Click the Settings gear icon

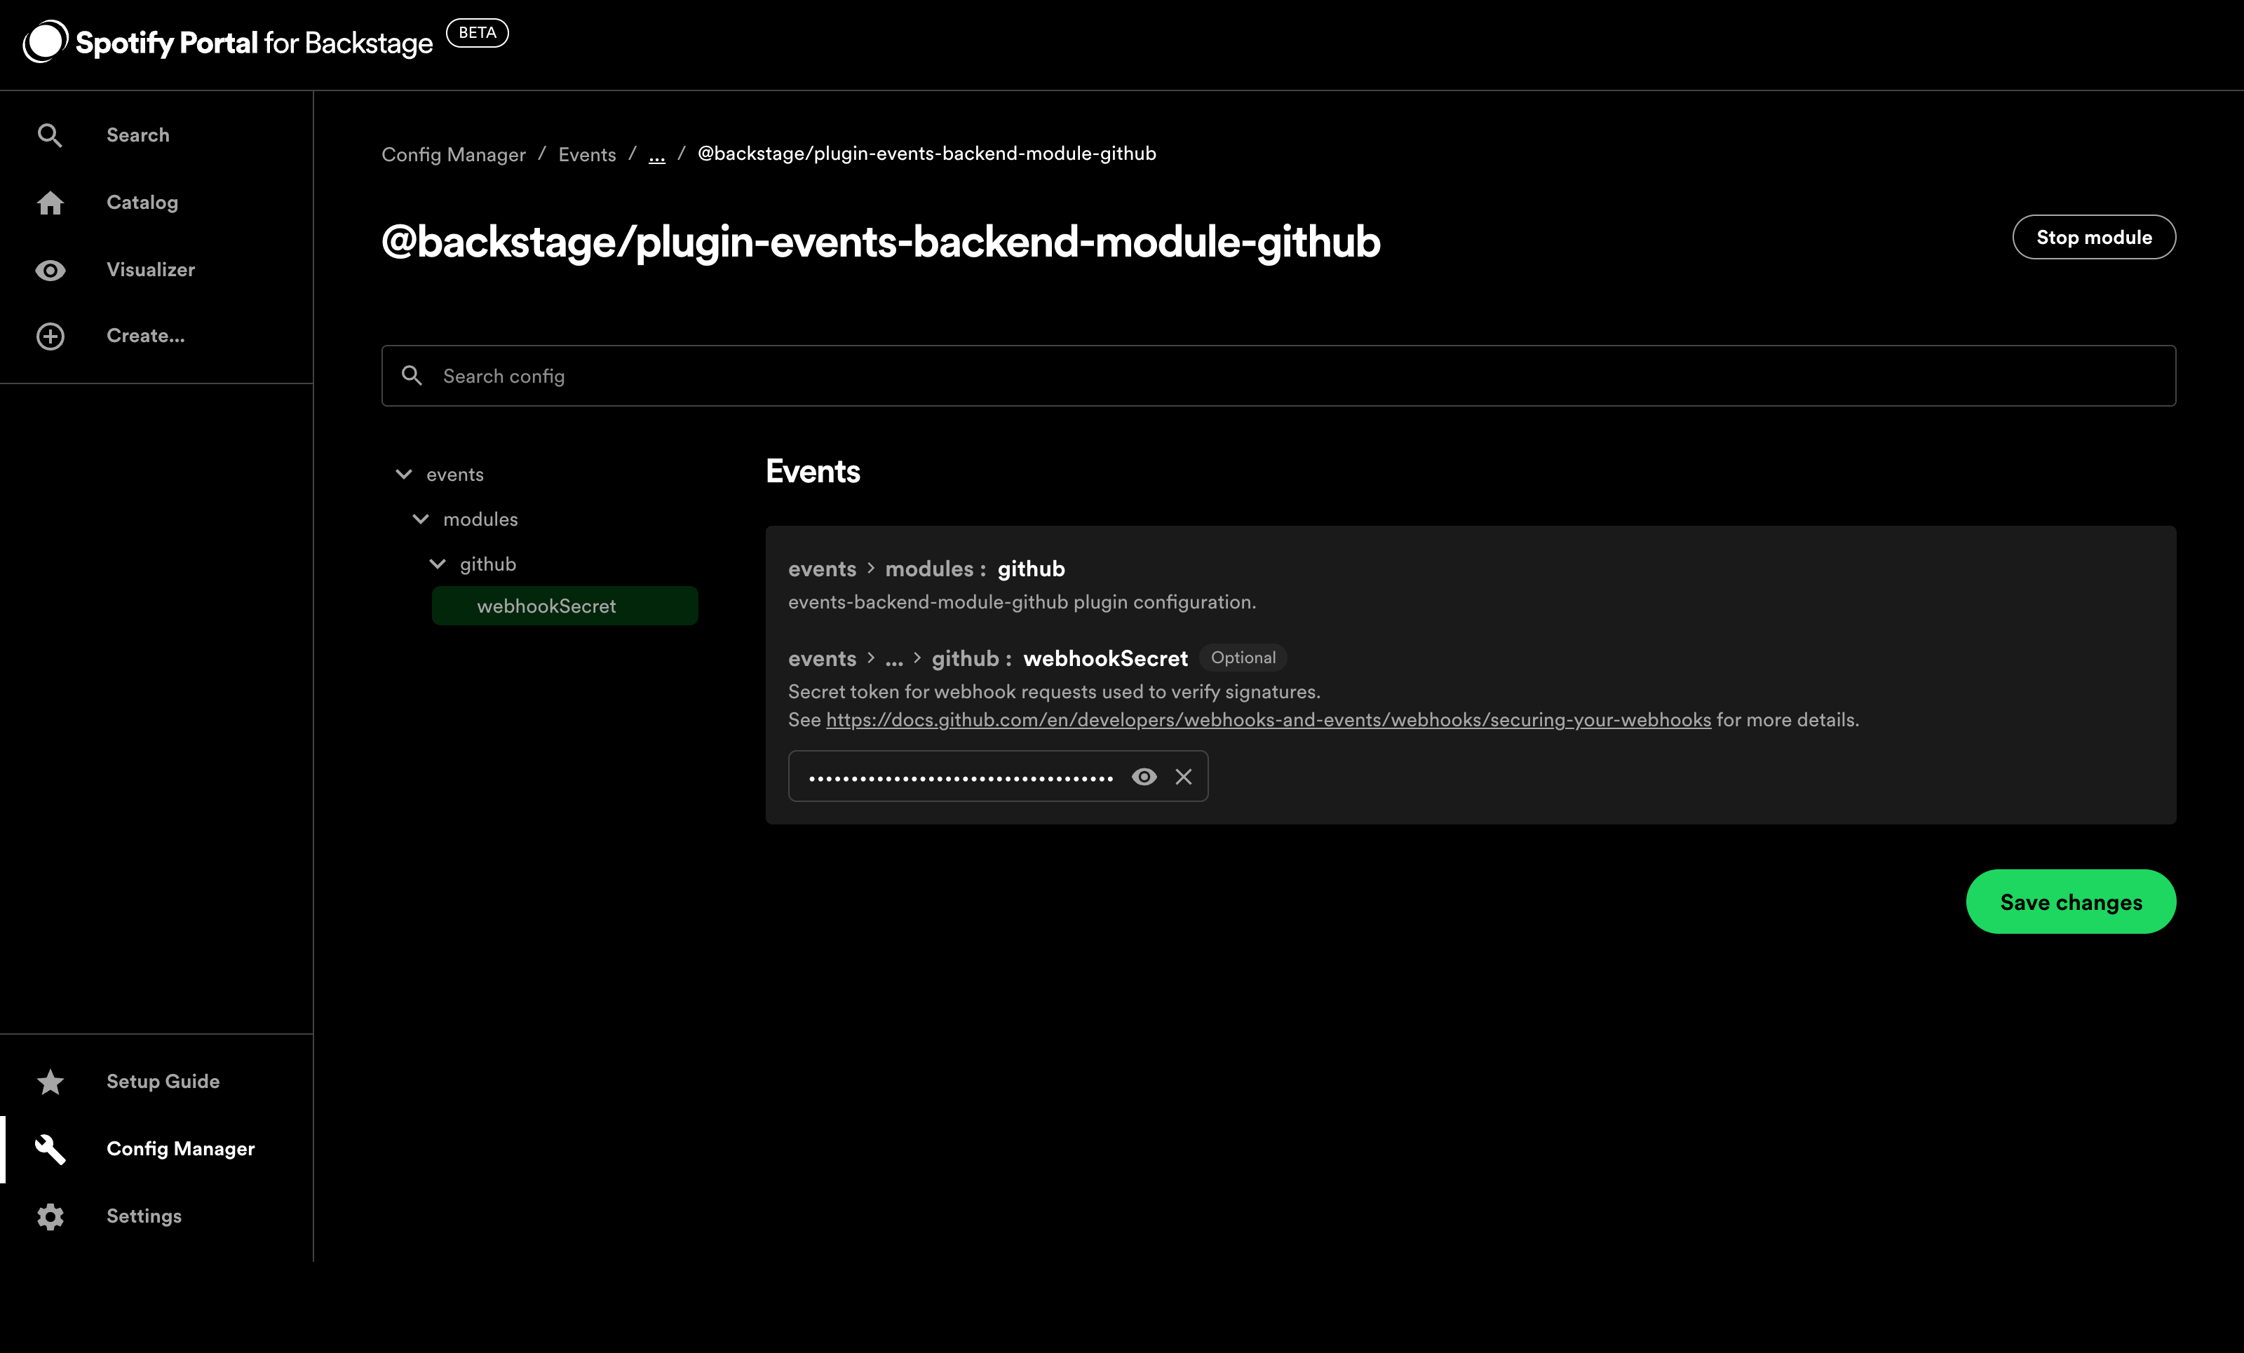[x=50, y=1216]
